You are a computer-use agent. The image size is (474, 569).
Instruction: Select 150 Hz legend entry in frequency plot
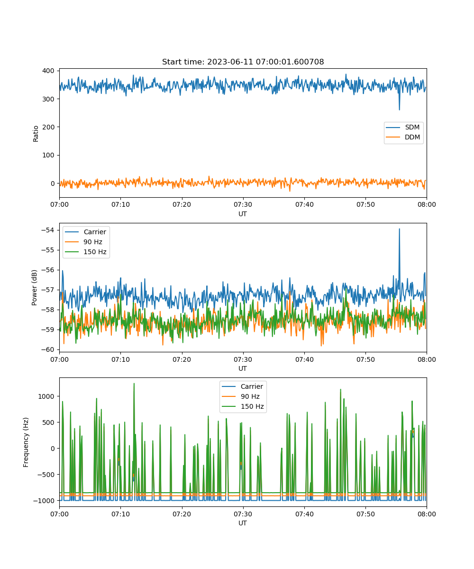tap(242, 406)
